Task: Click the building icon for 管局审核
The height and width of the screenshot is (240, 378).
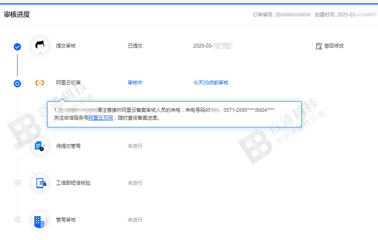Action: [40, 220]
